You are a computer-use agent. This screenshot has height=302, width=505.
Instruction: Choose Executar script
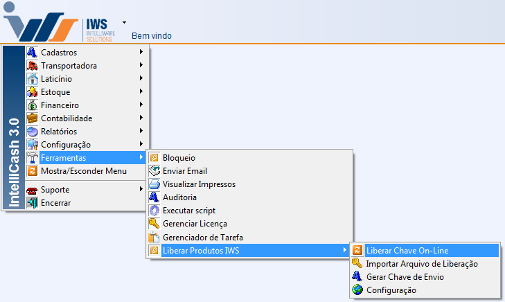(x=250, y=211)
